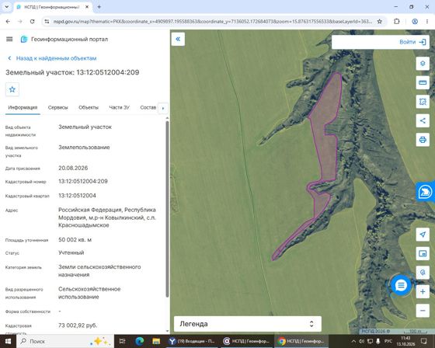Screen dimensions: 435x348
Task: Open Task View on the taskbar
Action: point(122,341)
